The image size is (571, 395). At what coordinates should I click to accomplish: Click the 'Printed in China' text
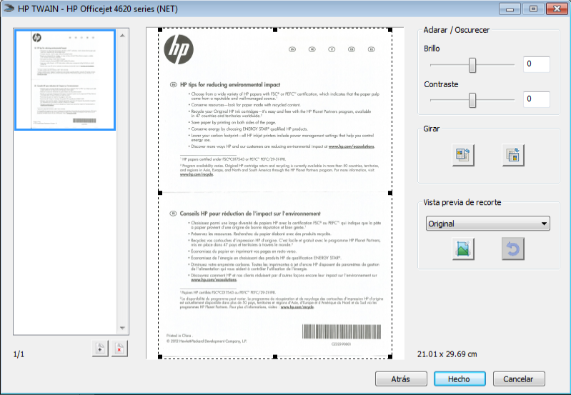click(179, 335)
